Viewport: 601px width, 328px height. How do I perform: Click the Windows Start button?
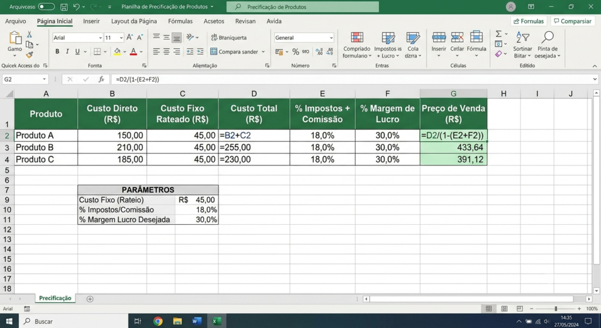[x=9, y=321]
